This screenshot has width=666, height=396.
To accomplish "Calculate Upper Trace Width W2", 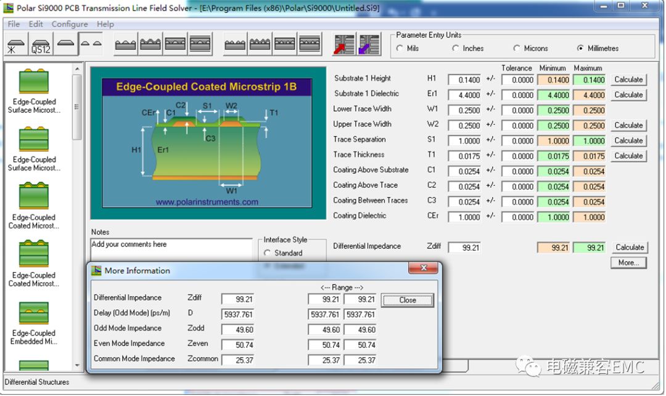I will coord(628,125).
